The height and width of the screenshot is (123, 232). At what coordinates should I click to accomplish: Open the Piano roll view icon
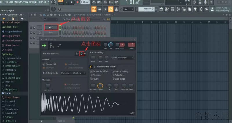(167, 9)
